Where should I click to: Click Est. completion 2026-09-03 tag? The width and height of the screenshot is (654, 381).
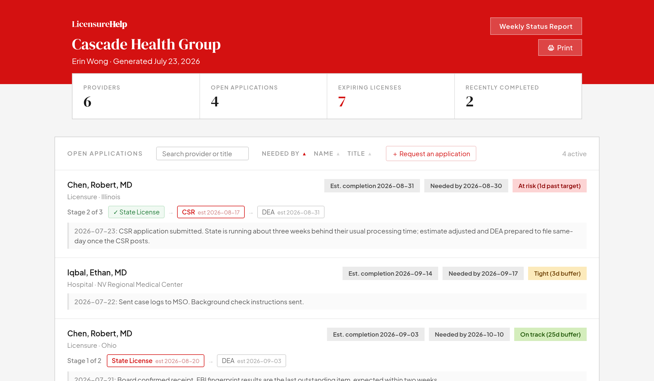pyautogui.click(x=376, y=334)
